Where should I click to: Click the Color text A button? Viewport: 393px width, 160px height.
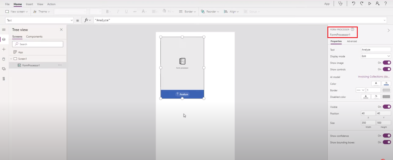coord(376,84)
